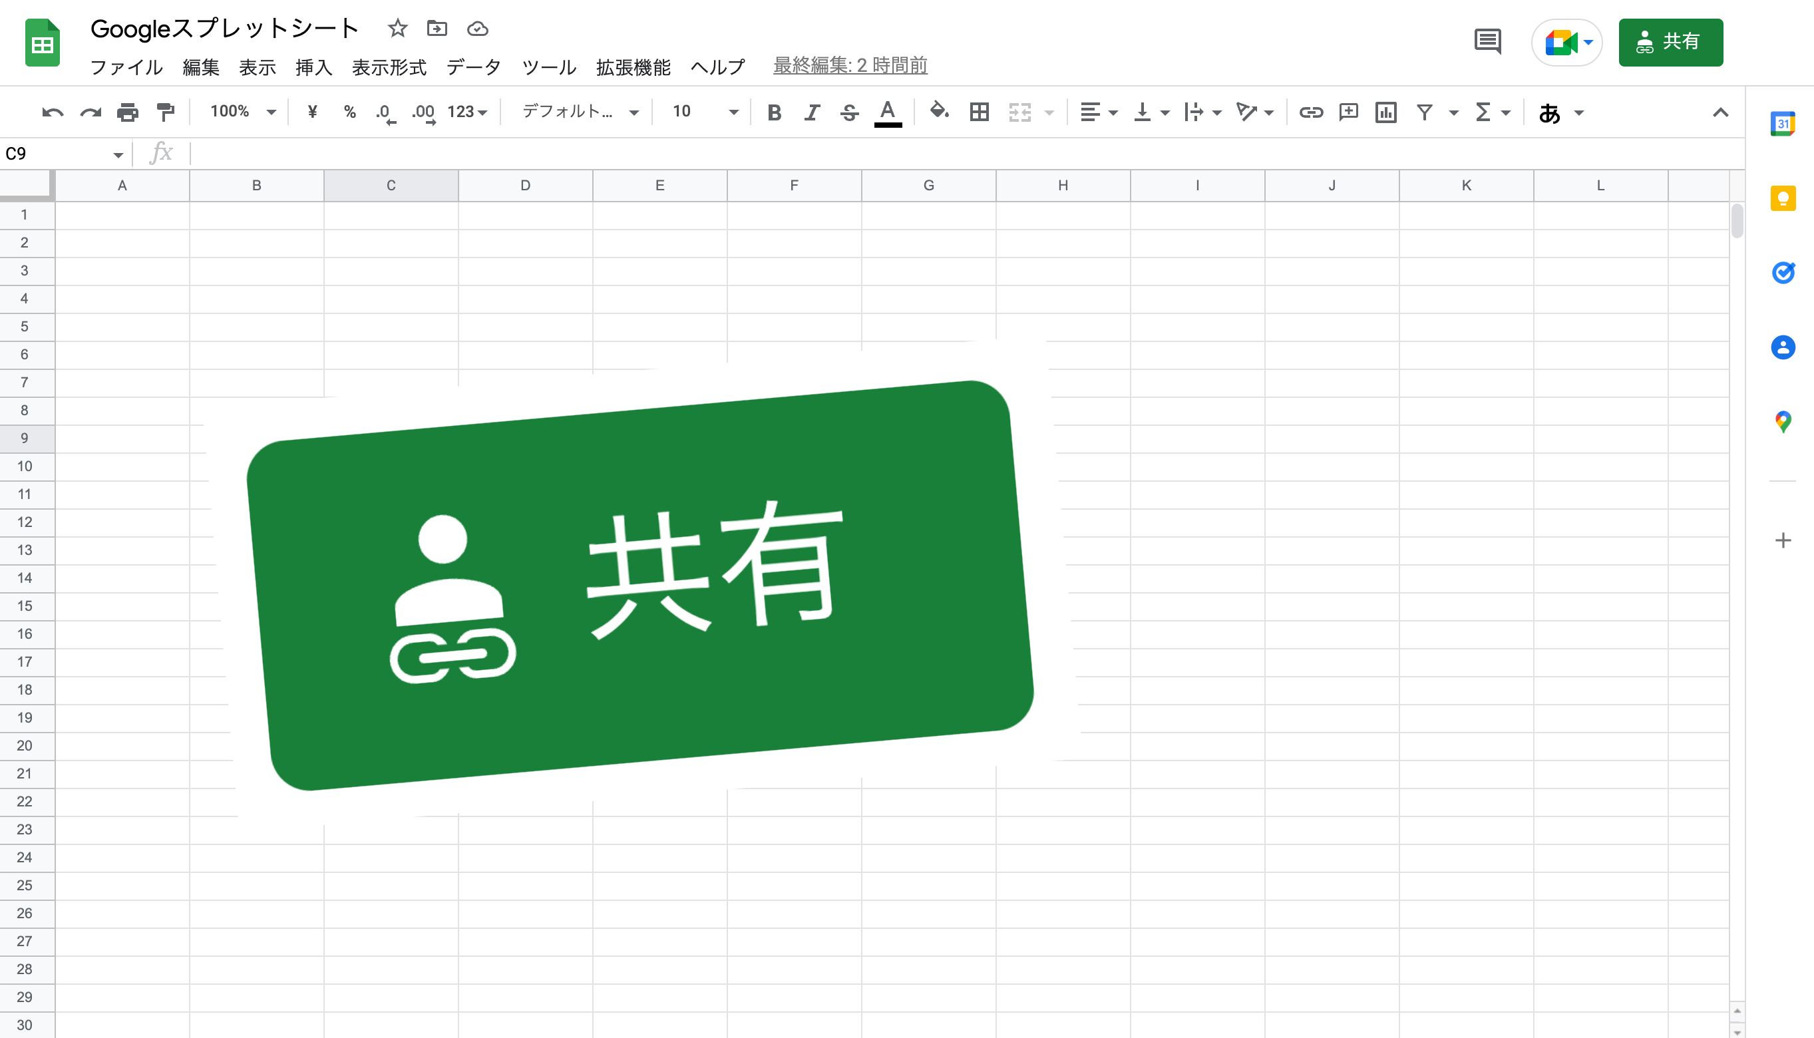The height and width of the screenshot is (1038, 1814).
Task: Open the Japanese input tools あ button
Action: point(1549,112)
